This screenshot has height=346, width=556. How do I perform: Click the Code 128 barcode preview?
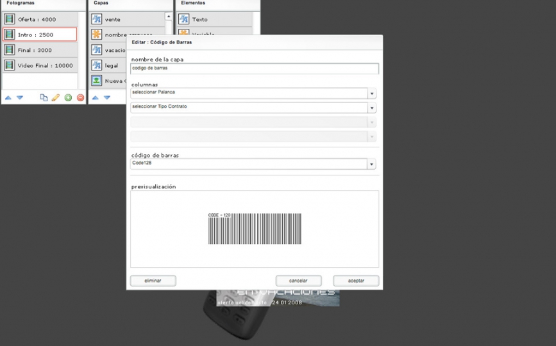click(x=255, y=228)
